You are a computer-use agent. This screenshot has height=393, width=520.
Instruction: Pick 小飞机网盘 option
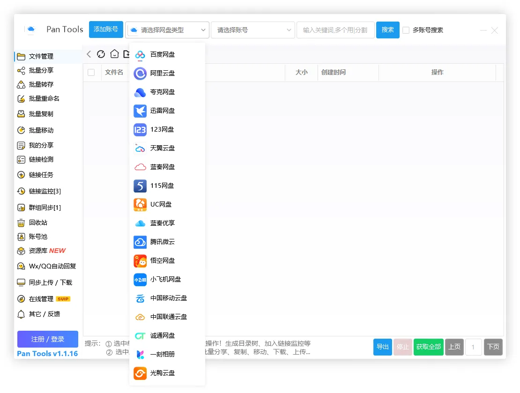point(167,279)
